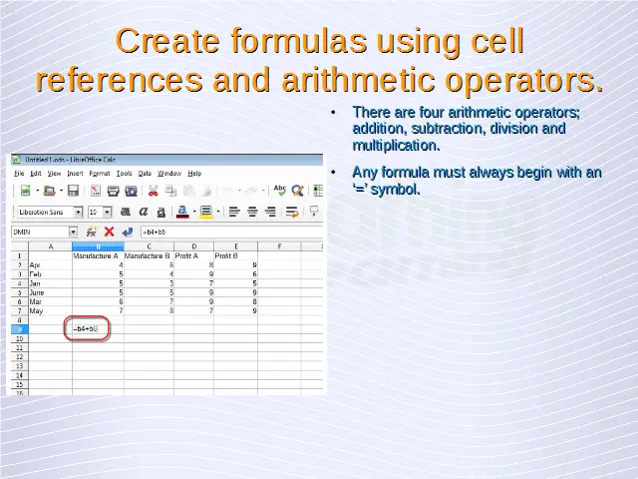Click the font color swatch icon
Screen dimensions: 638x479
182,212
